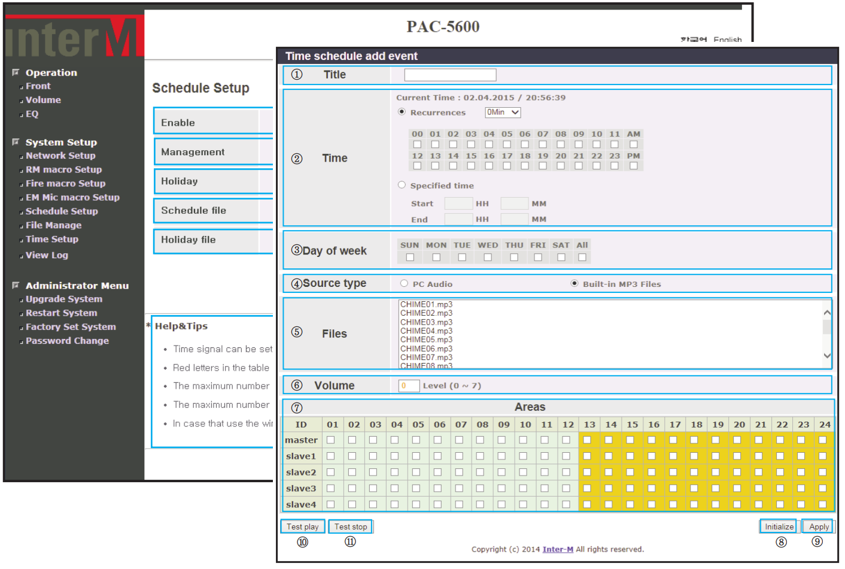Open Factory Set System option
This screenshot has width=845, height=569.
[x=71, y=327]
